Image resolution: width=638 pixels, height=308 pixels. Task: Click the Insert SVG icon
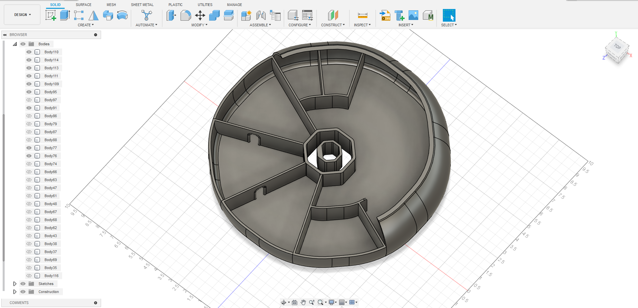pyautogui.click(x=385, y=15)
